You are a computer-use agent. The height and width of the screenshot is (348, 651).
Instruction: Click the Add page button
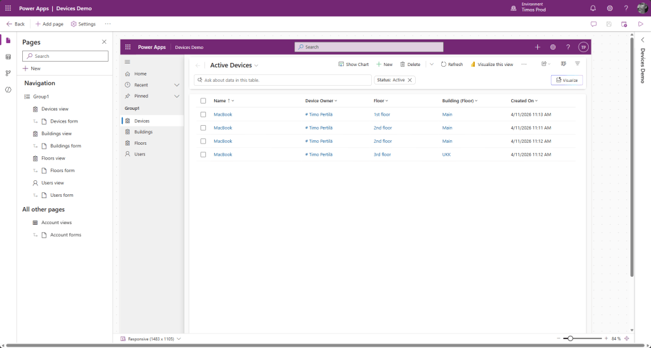click(x=49, y=24)
